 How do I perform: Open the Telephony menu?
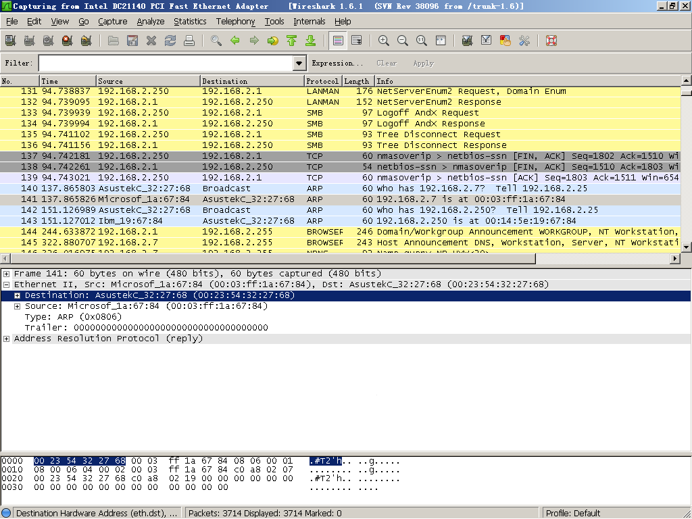(x=235, y=21)
